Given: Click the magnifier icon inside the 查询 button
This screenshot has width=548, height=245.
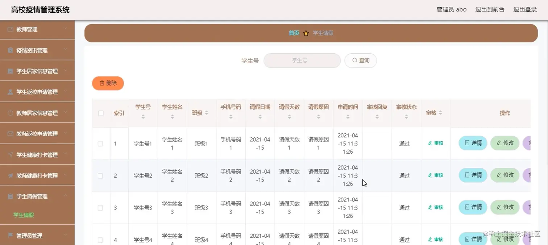Looking at the screenshot, I should click(355, 60).
